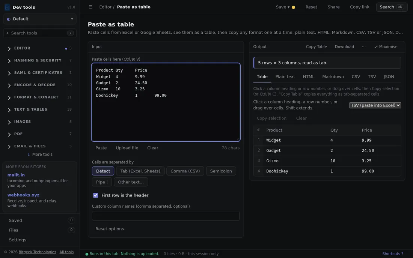
Task: Open TSV (paste into Excel) format selector
Action: coord(375,105)
